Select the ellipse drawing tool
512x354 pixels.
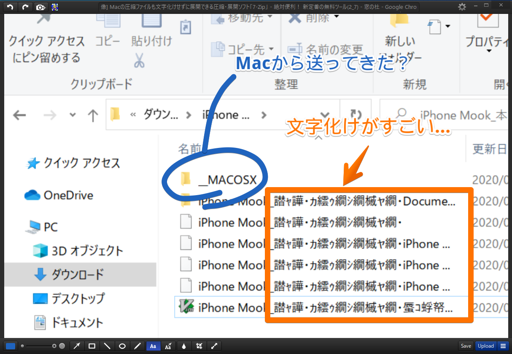[x=122, y=346]
